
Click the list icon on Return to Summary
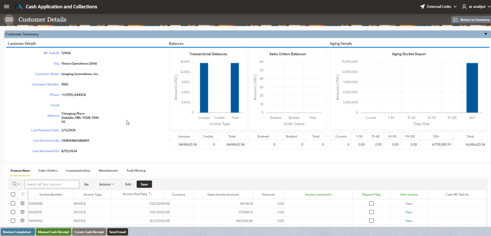coord(455,20)
